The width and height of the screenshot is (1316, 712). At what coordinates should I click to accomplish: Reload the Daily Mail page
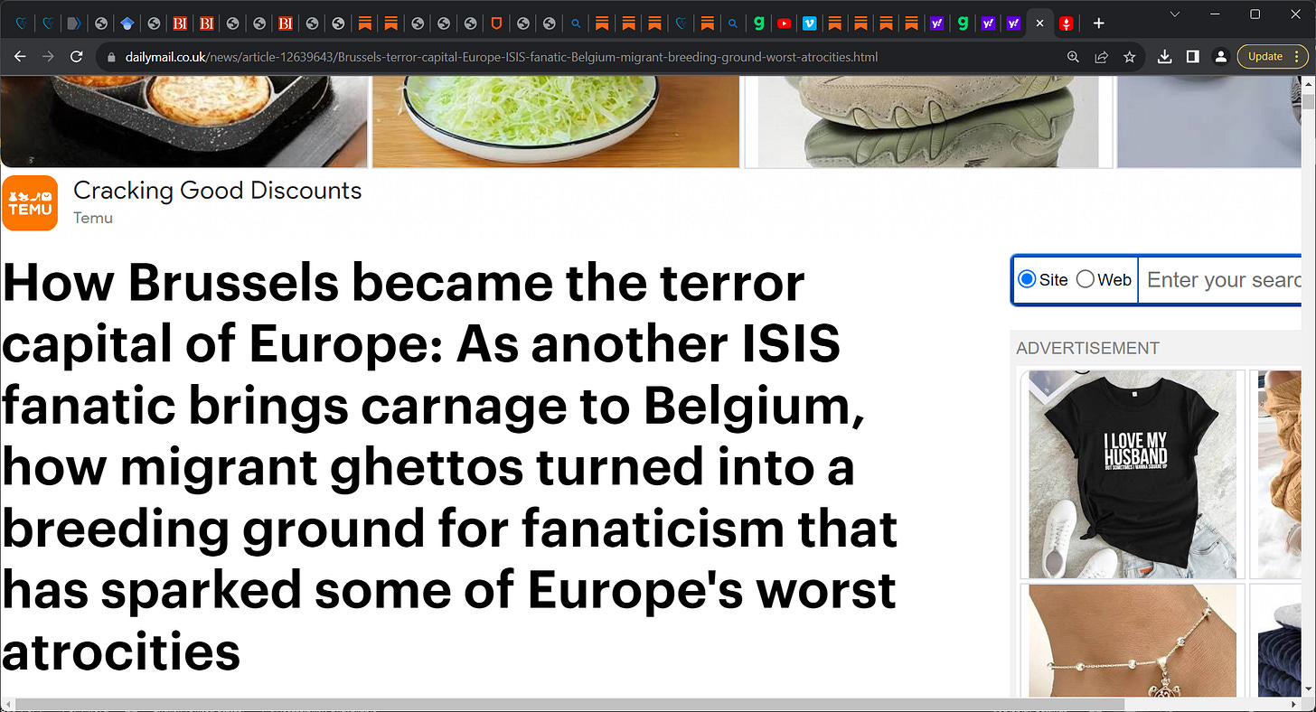pos(77,56)
